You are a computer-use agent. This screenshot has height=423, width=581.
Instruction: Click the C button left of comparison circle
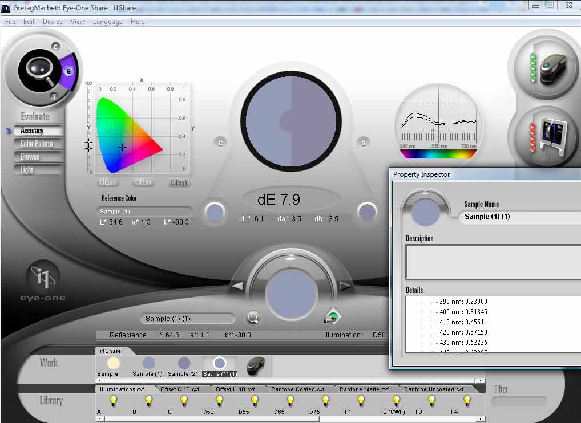[220, 143]
